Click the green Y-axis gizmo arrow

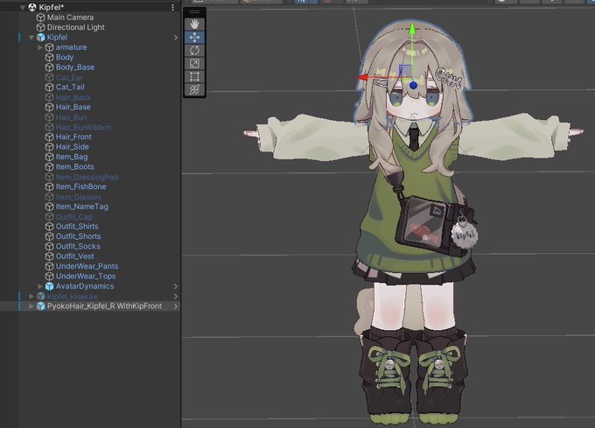tap(412, 29)
